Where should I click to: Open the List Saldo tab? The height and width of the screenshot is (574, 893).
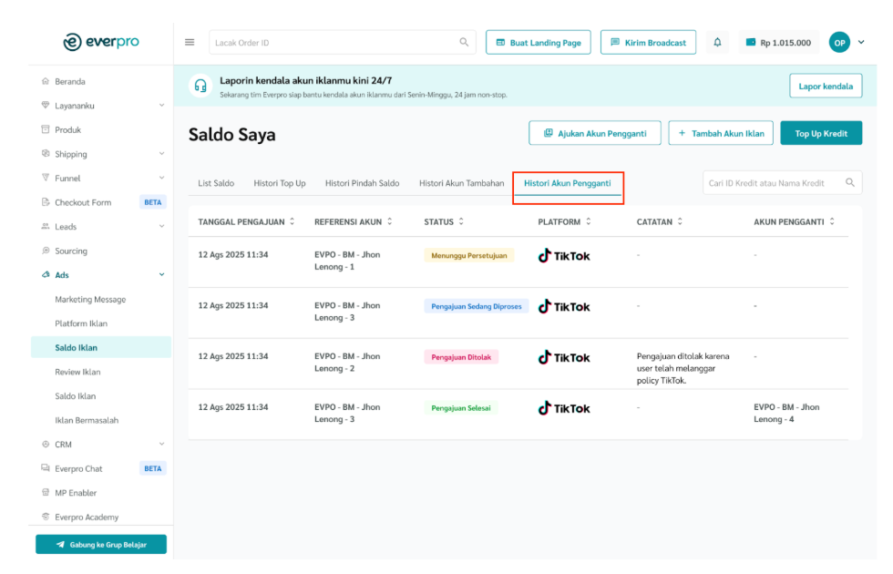click(216, 183)
